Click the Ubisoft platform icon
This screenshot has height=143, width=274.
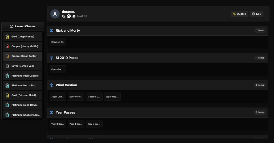(x=64, y=16)
